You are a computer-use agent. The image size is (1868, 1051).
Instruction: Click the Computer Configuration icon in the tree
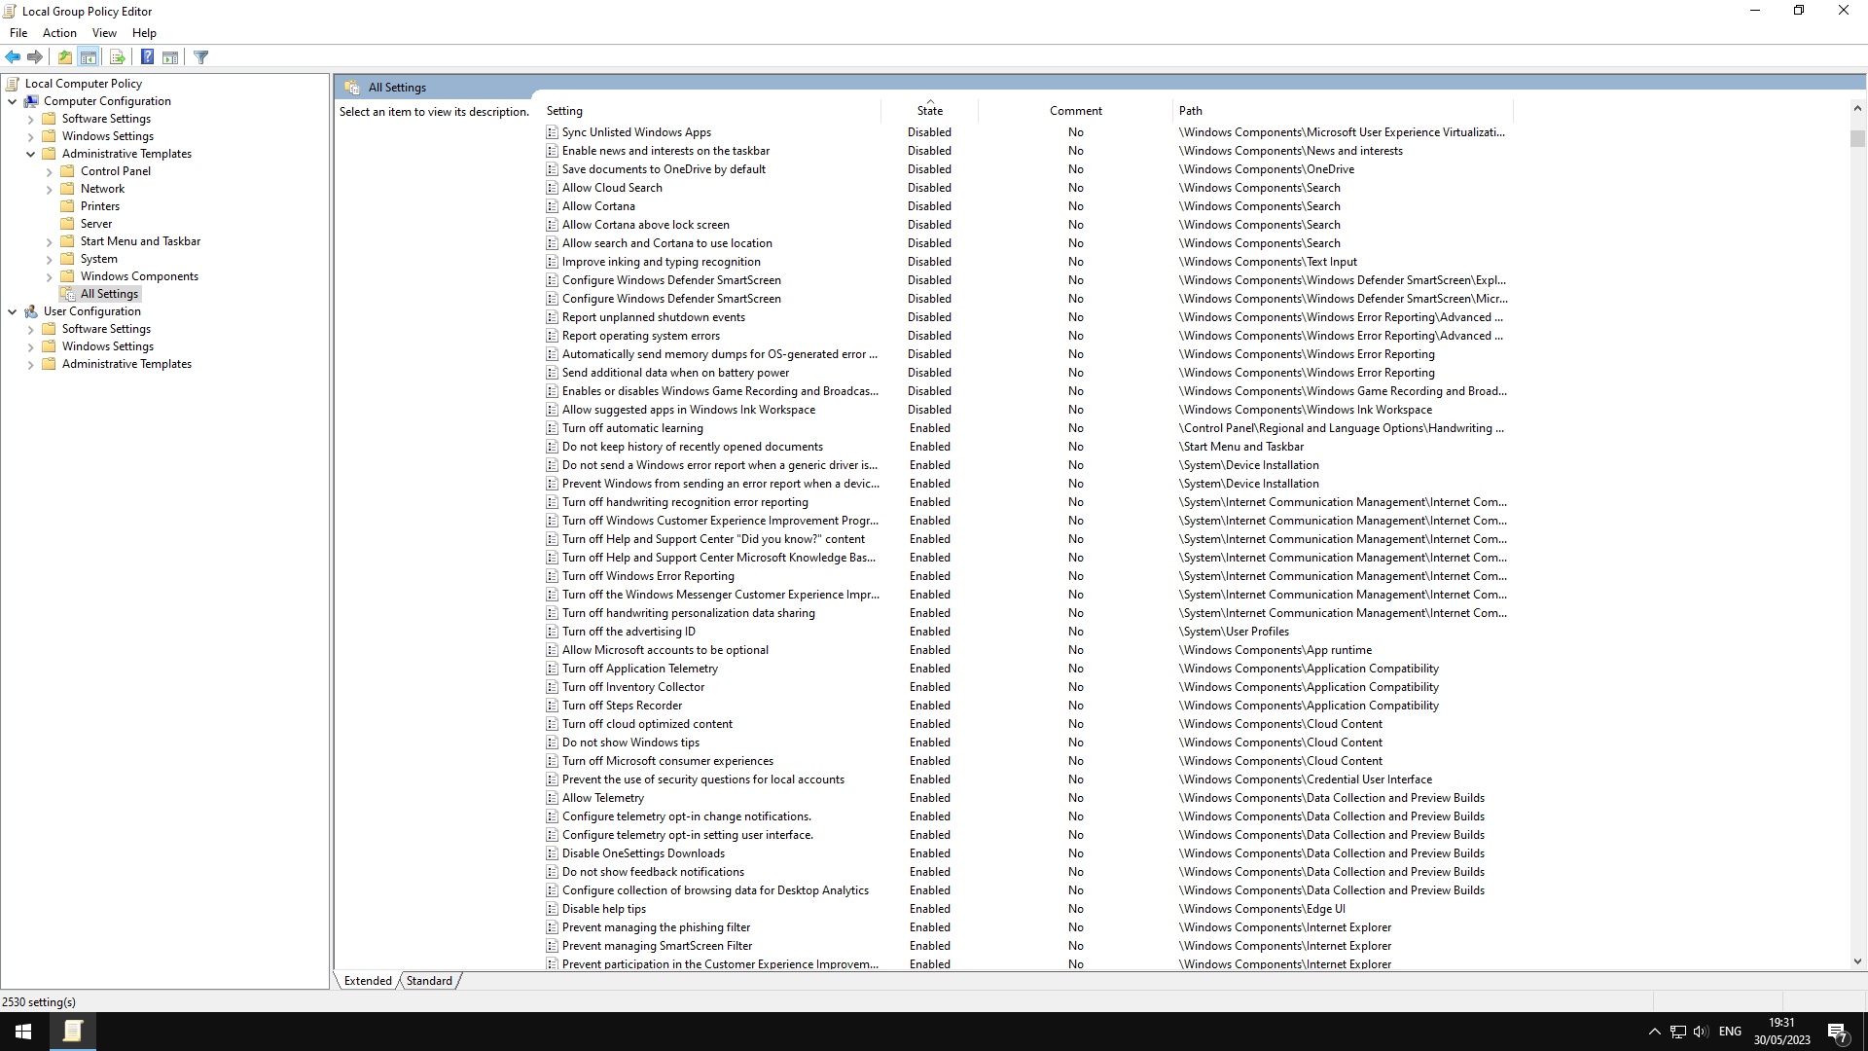pyautogui.click(x=31, y=101)
